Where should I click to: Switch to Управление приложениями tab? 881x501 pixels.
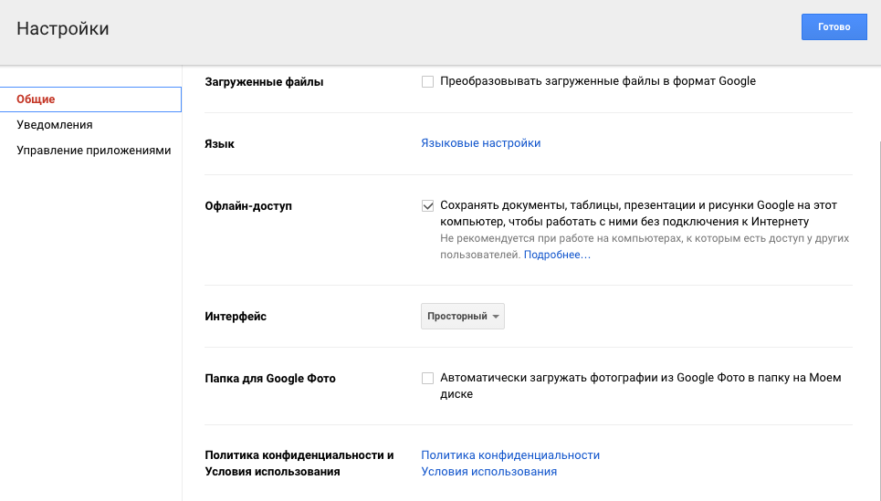93,151
